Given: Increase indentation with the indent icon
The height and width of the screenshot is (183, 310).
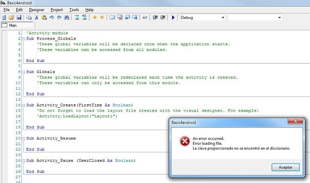Looking at the screenshot, I should point(163,18).
